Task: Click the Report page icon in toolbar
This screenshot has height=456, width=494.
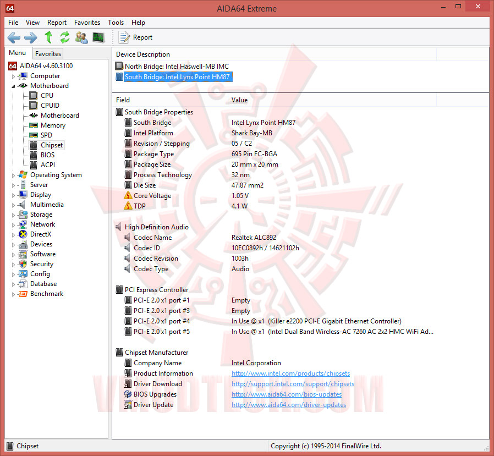Action: click(124, 37)
